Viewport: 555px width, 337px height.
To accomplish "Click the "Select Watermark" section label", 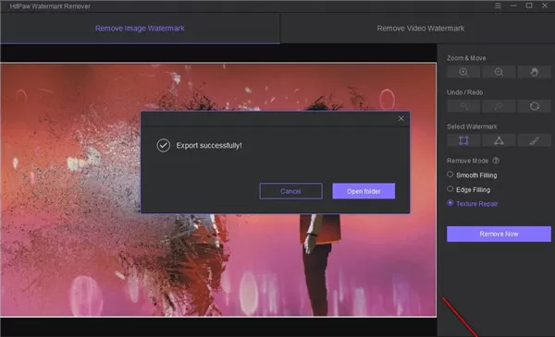I will click(x=472, y=126).
